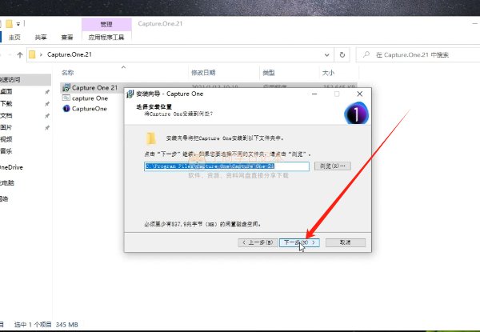This screenshot has height=332, width=480.
Task: Switch to the 查看 (View) ribbon tab
Action: tap(67, 37)
